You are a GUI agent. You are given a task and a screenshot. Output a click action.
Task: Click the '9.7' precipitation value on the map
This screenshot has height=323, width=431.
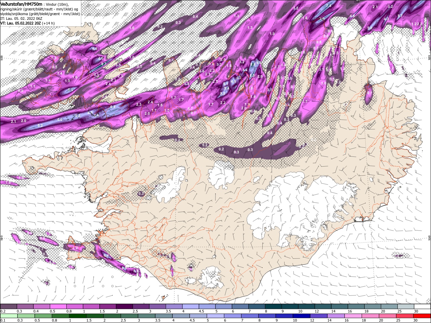click(104, 64)
